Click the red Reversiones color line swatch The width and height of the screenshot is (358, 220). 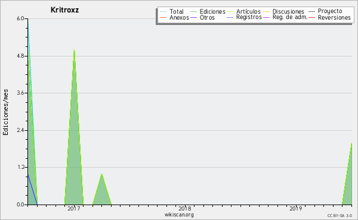click(x=311, y=17)
